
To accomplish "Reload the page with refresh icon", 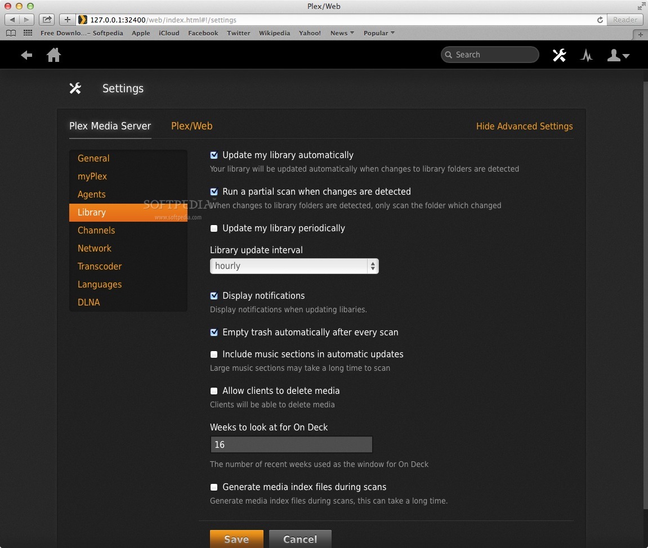I will coord(600,20).
